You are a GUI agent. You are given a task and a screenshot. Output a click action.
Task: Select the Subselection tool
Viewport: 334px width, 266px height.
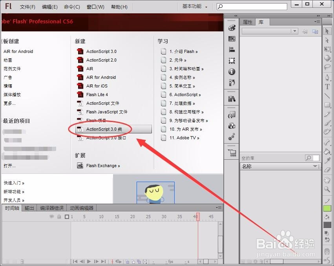327,40
